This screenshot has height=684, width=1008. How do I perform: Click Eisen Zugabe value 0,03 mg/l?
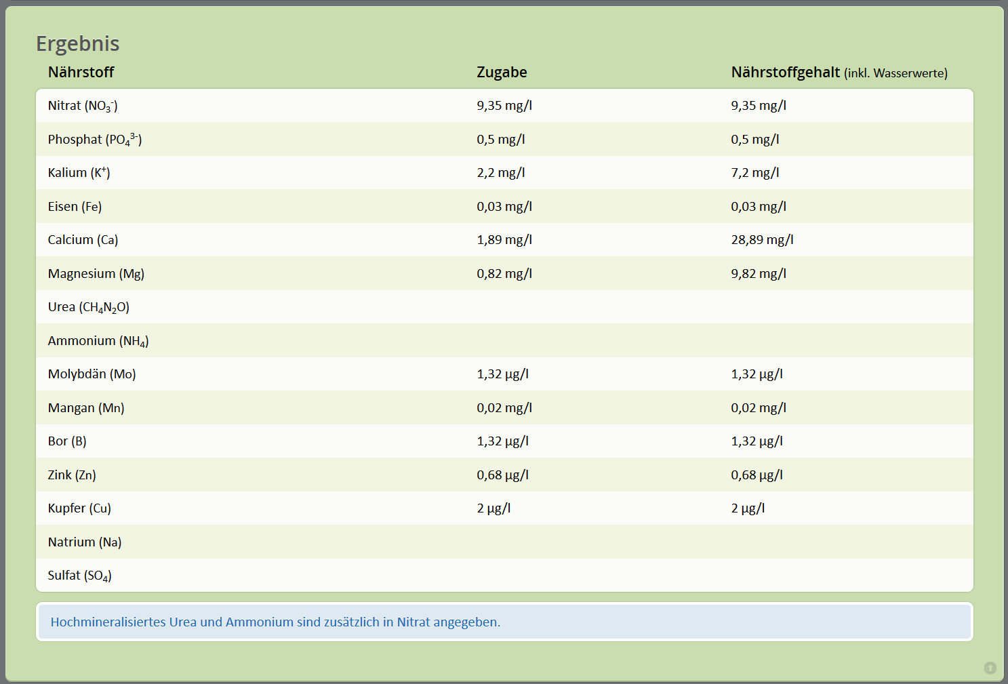[x=504, y=206]
